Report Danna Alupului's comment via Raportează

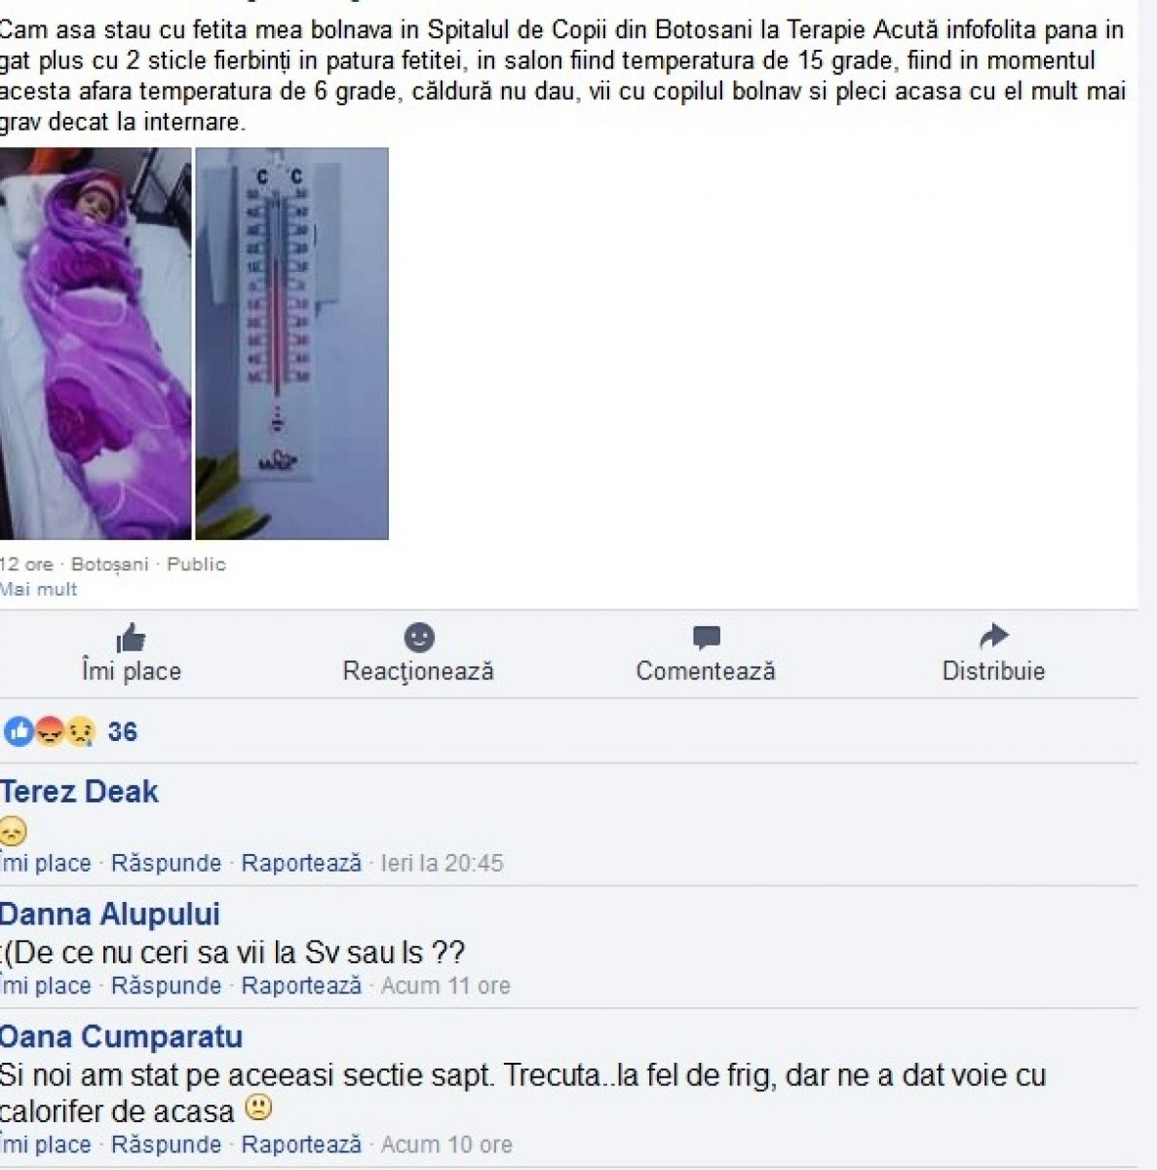pyautogui.click(x=301, y=986)
